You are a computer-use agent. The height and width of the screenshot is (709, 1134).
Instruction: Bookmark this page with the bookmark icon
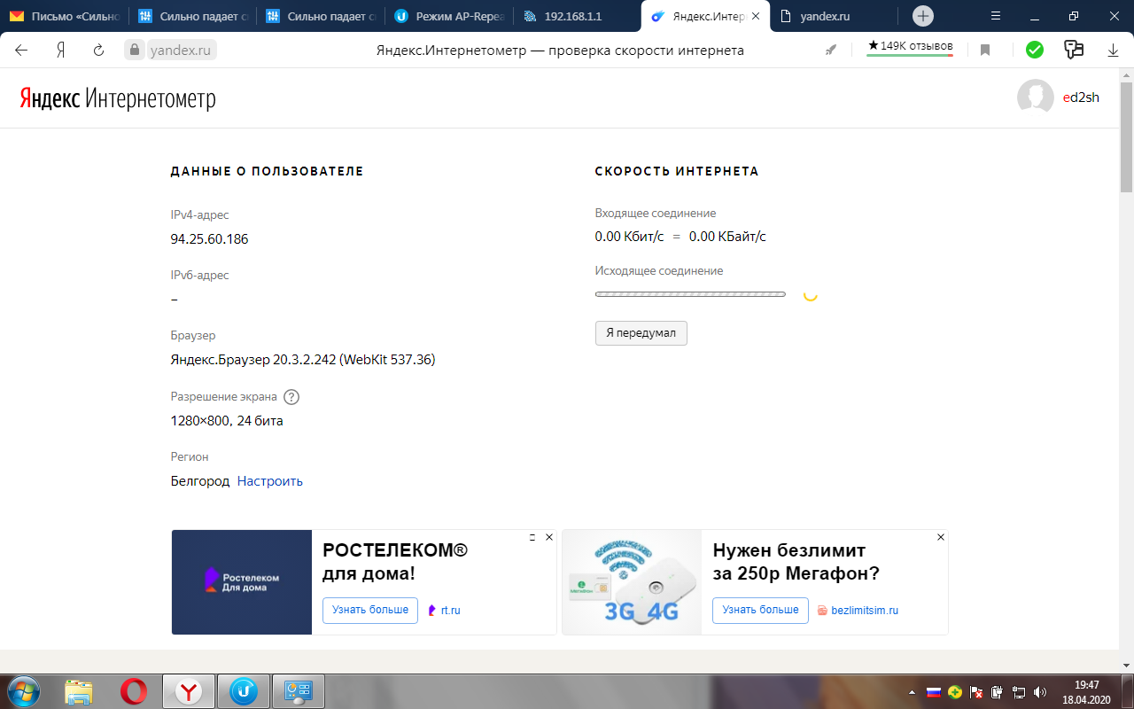tap(985, 51)
